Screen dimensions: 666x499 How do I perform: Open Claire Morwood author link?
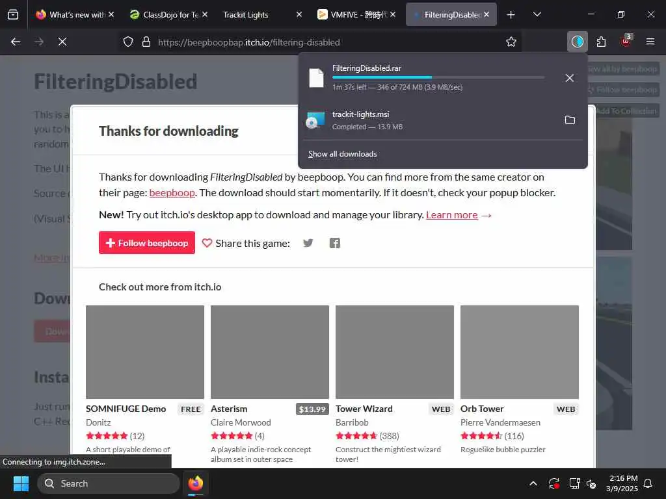[x=241, y=422]
